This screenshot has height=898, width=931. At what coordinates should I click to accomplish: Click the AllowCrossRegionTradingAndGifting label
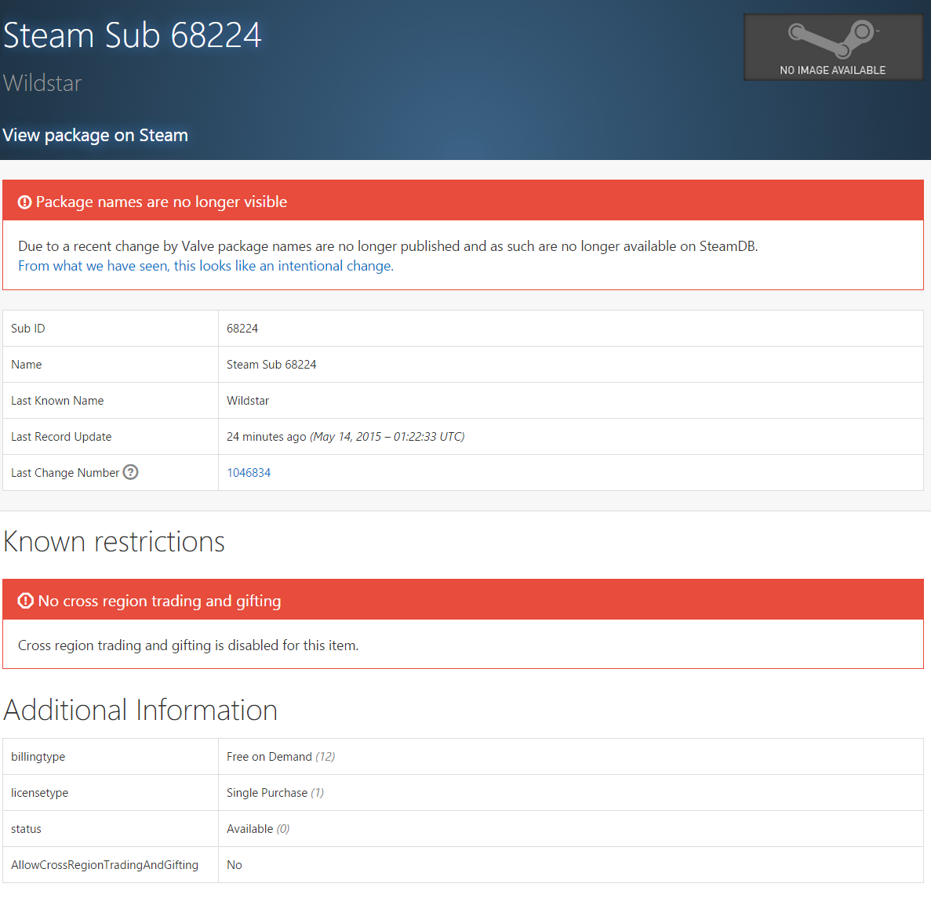click(x=104, y=865)
